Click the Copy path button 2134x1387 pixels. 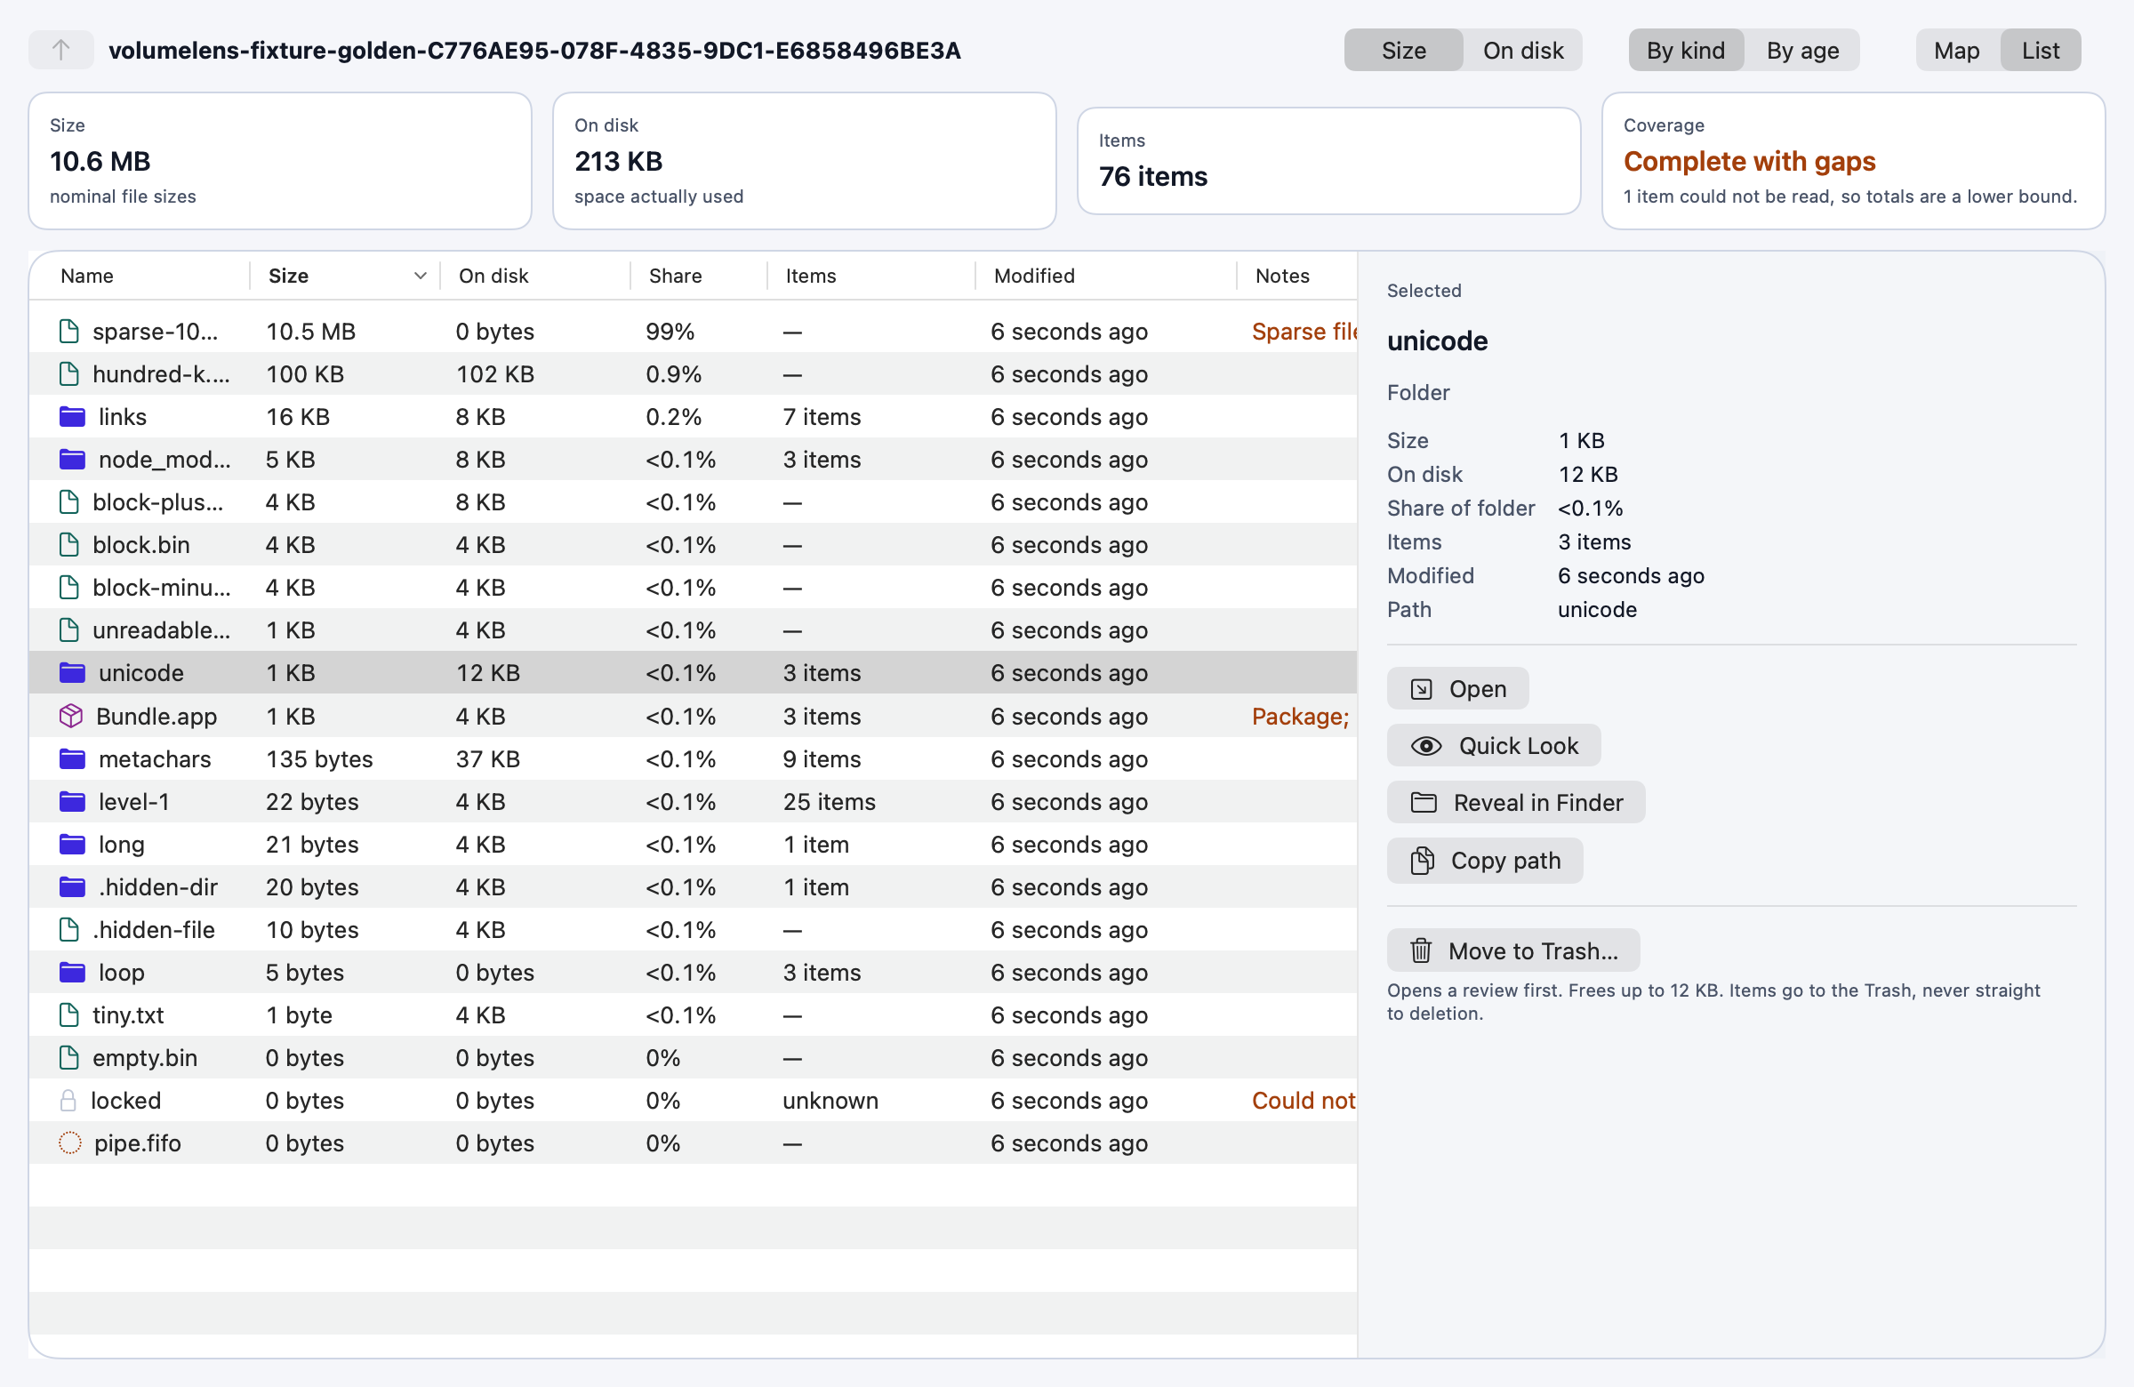pos(1485,861)
